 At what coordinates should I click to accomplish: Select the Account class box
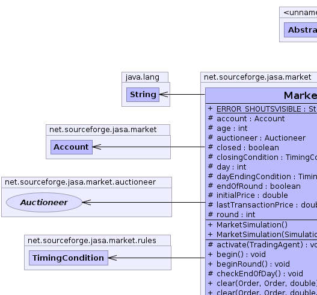72,147
